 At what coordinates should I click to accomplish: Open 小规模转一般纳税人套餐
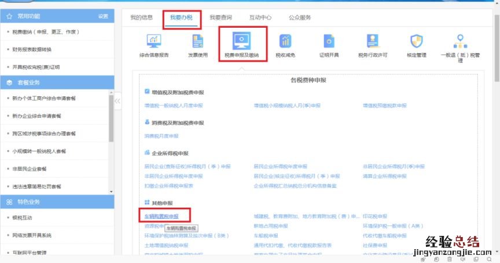tap(39, 151)
